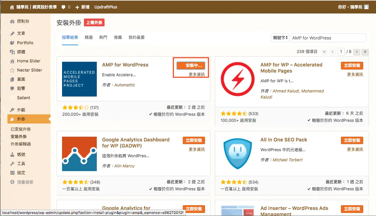
Task: Click the 工具 wrench icon
Action: [x=12, y=164]
